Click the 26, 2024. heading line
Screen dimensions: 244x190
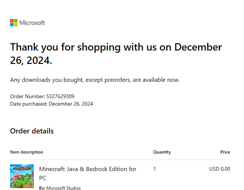pyautogui.click(x=31, y=60)
